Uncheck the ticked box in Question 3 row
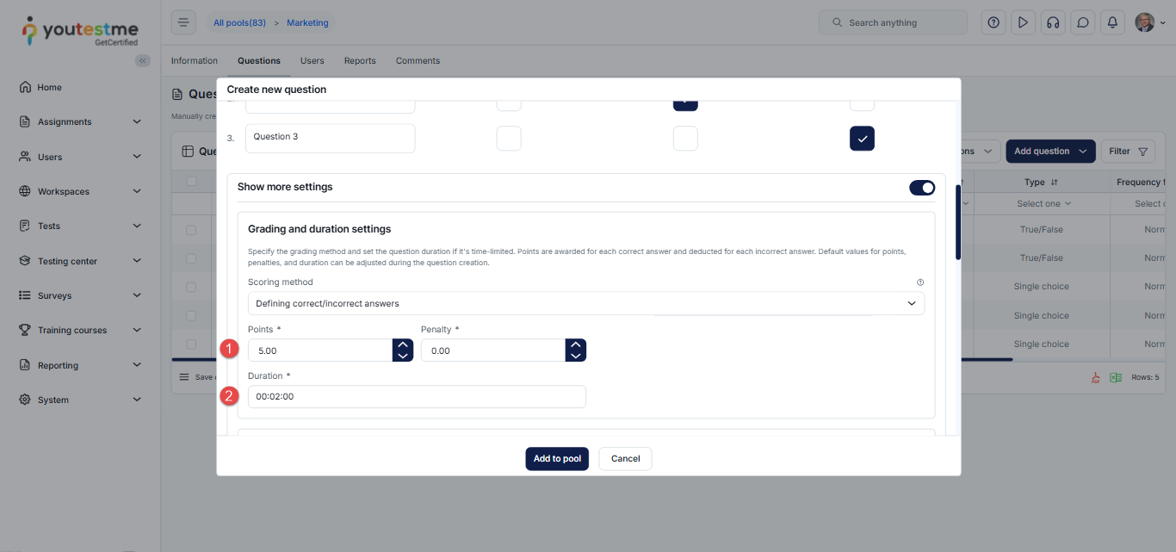Viewport: 1176px width, 552px height. [x=862, y=139]
